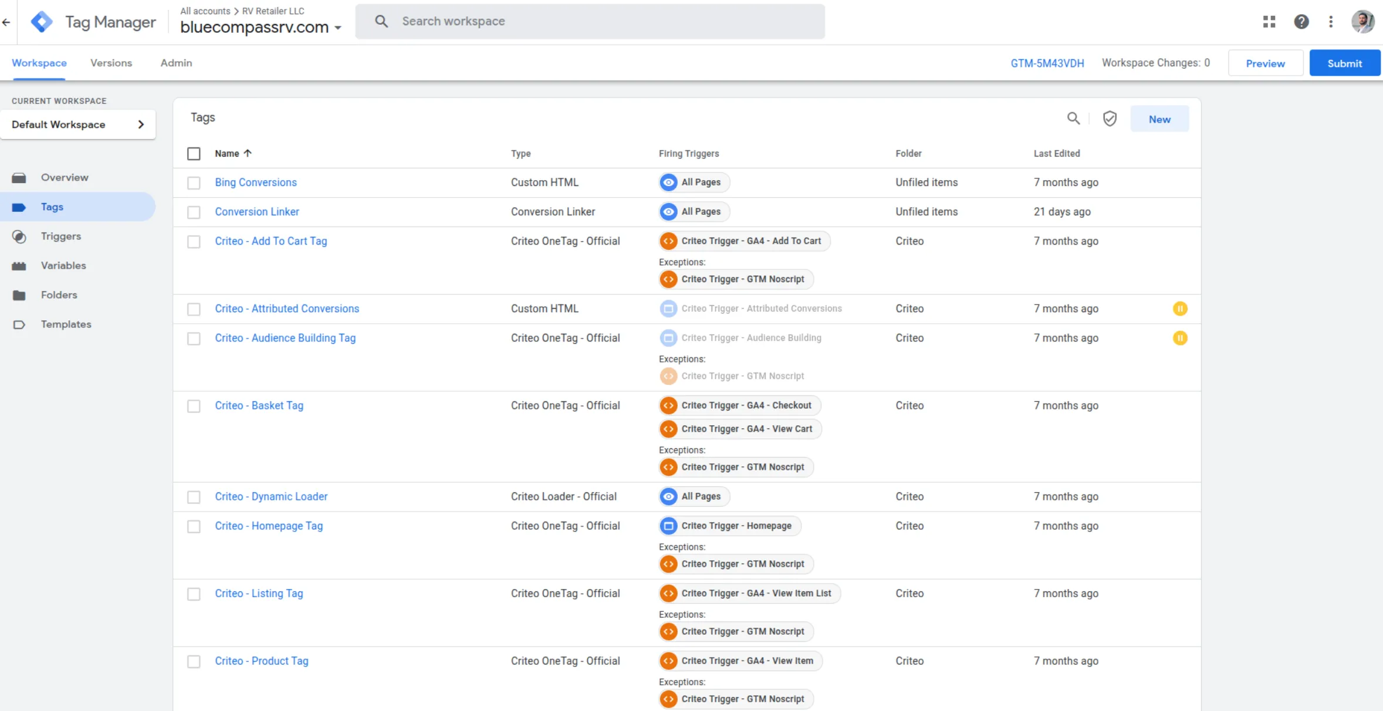Open the Tags search icon

coord(1074,118)
